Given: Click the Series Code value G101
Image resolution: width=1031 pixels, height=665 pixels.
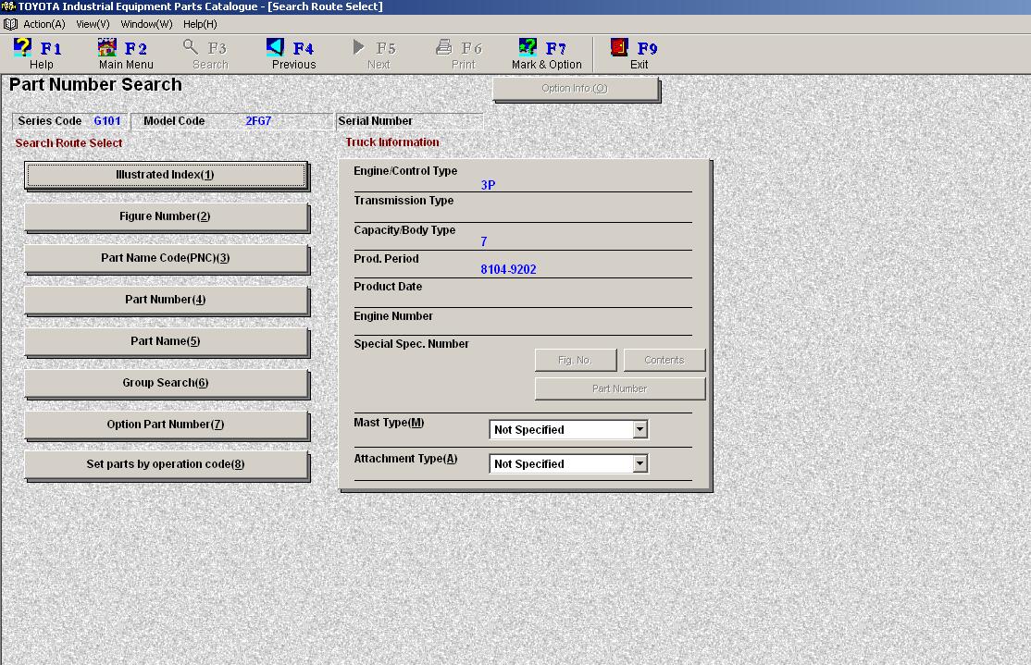Looking at the screenshot, I should click(107, 121).
